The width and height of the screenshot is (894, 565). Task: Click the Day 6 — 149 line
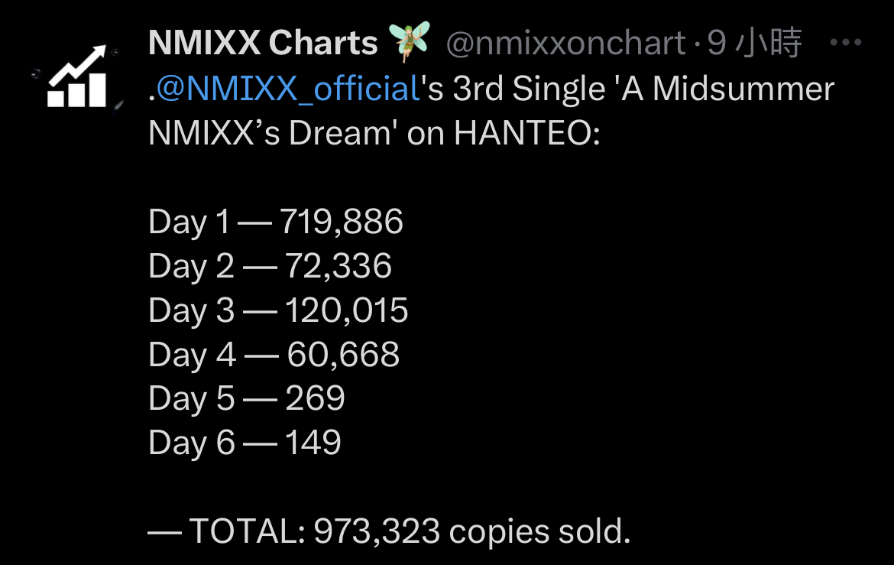(245, 443)
